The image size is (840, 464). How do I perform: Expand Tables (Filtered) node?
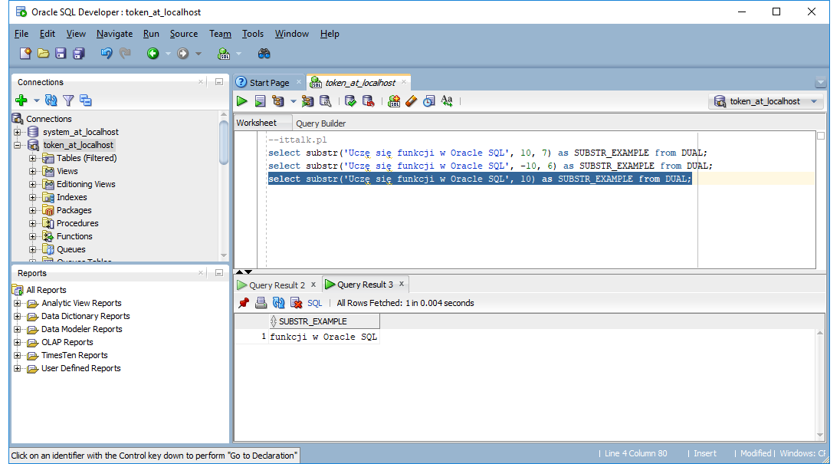coord(33,158)
